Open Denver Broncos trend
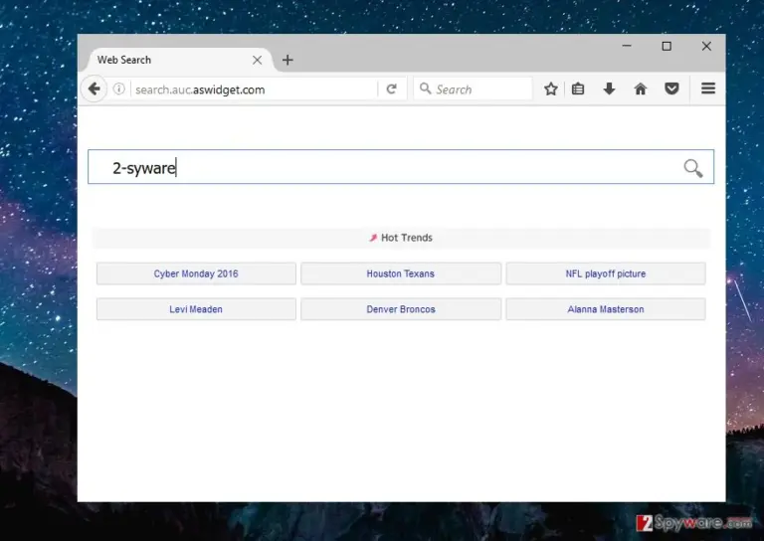The width and height of the screenshot is (764, 541). (401, 309)
